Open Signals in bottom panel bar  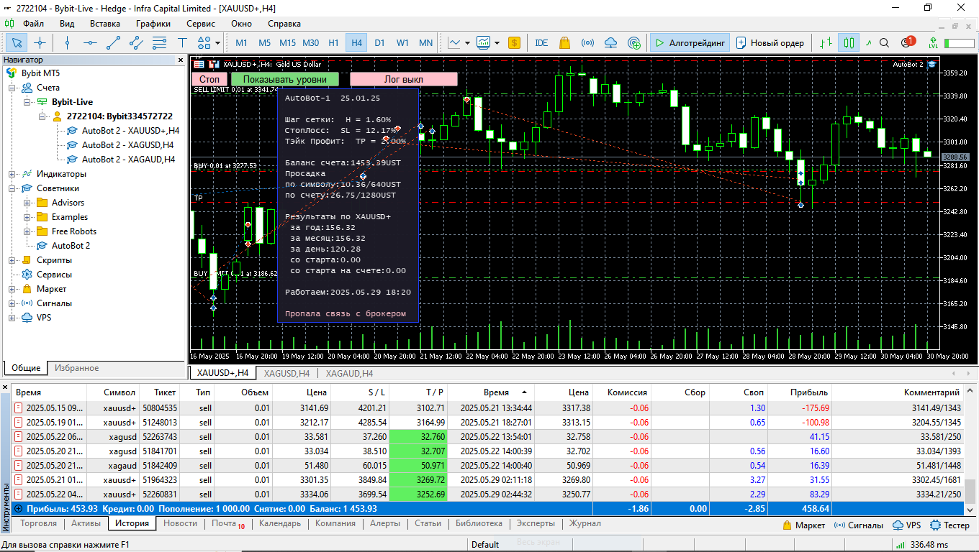click(x=858, y=525)
